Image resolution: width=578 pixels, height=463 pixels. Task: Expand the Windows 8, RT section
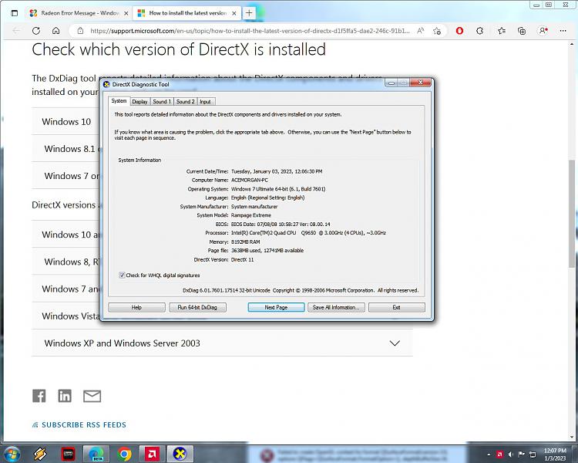[x=66, y=262]
